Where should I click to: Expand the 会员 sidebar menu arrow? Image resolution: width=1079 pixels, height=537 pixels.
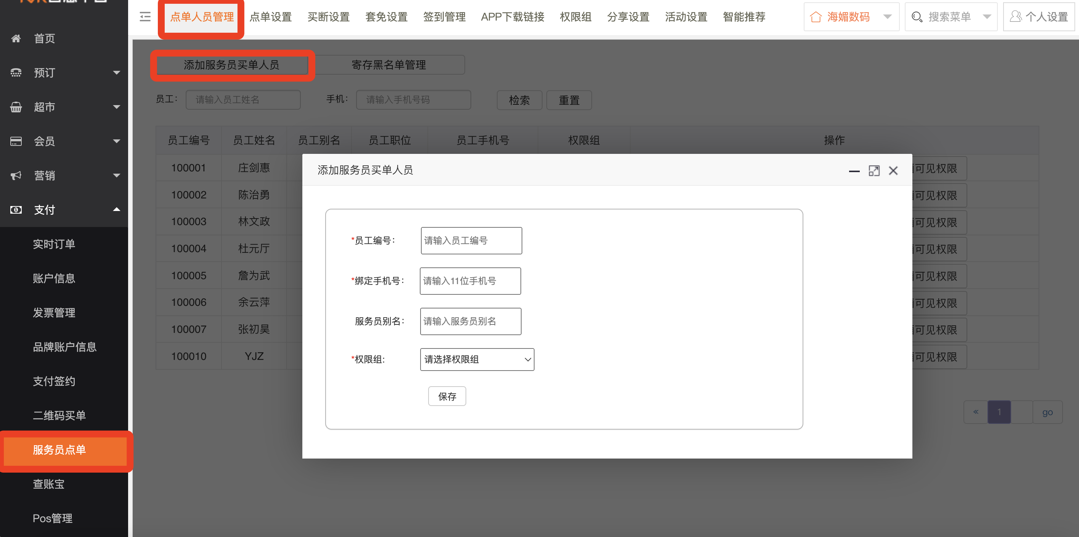click(117, 141)
